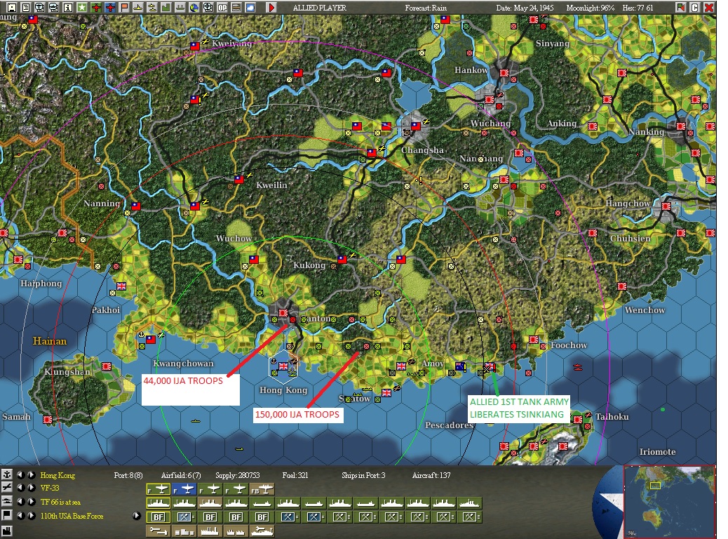
Task: Show previous land unit before 110th Base Force
Action: coord(20,516)
